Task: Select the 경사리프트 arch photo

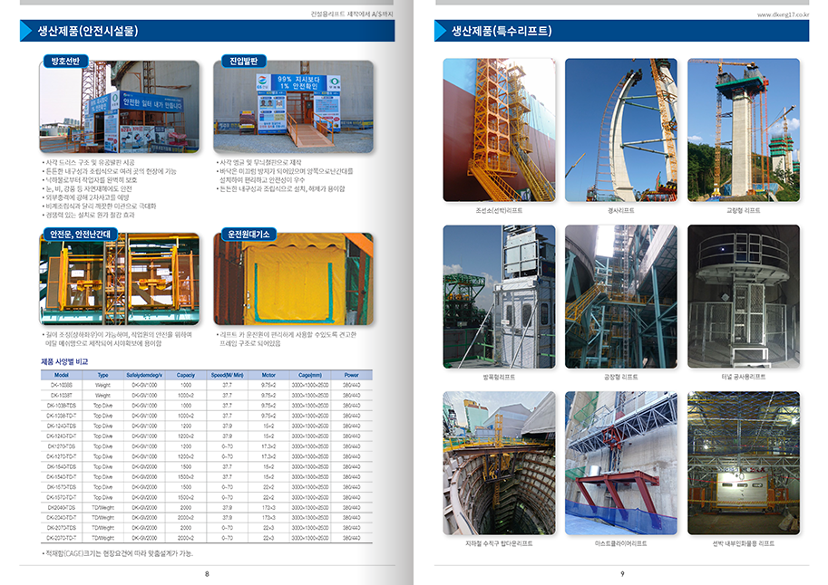Action: tap(620, 129)
